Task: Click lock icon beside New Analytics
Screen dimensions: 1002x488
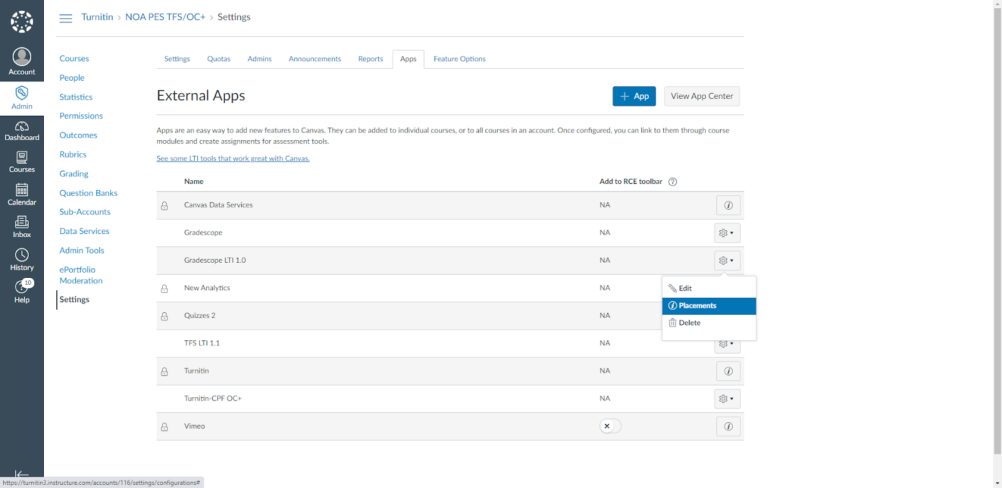Action: tap(165, 289)
